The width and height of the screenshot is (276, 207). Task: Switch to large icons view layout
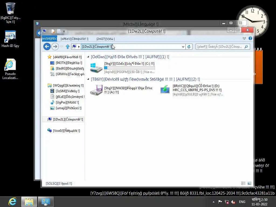249,183
